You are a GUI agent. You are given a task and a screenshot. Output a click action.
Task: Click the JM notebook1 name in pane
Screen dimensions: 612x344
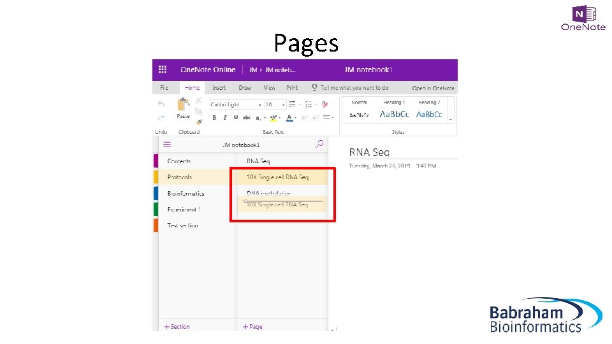tap(241, 145)
